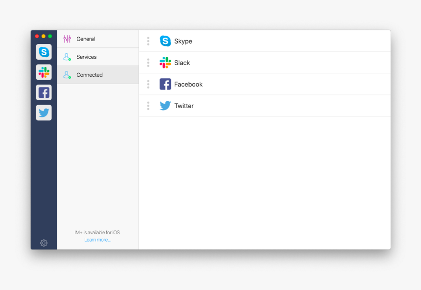Select the Connected settings tab
The height and width of the screenshot is (290, 421).
(98, 75)
